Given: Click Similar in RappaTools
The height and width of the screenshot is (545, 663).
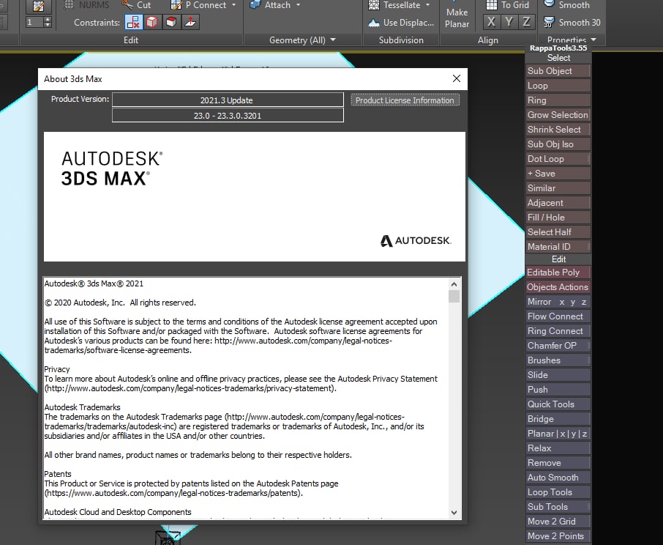Looking at the screenshot, I should click(x=558, y=188).
